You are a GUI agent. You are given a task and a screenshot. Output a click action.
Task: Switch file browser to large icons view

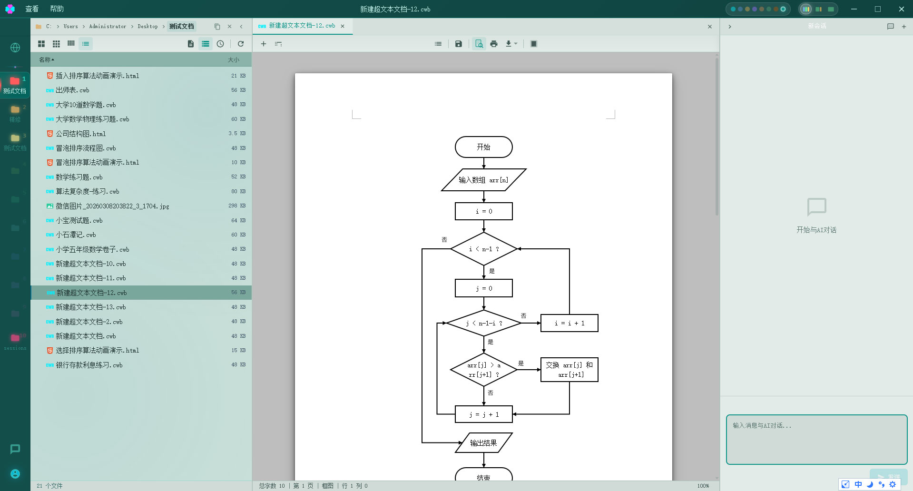tap(41, 44)
